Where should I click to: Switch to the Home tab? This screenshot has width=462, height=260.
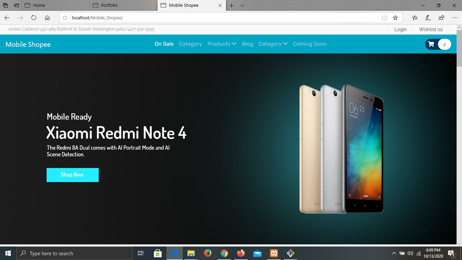coord(56,5)
